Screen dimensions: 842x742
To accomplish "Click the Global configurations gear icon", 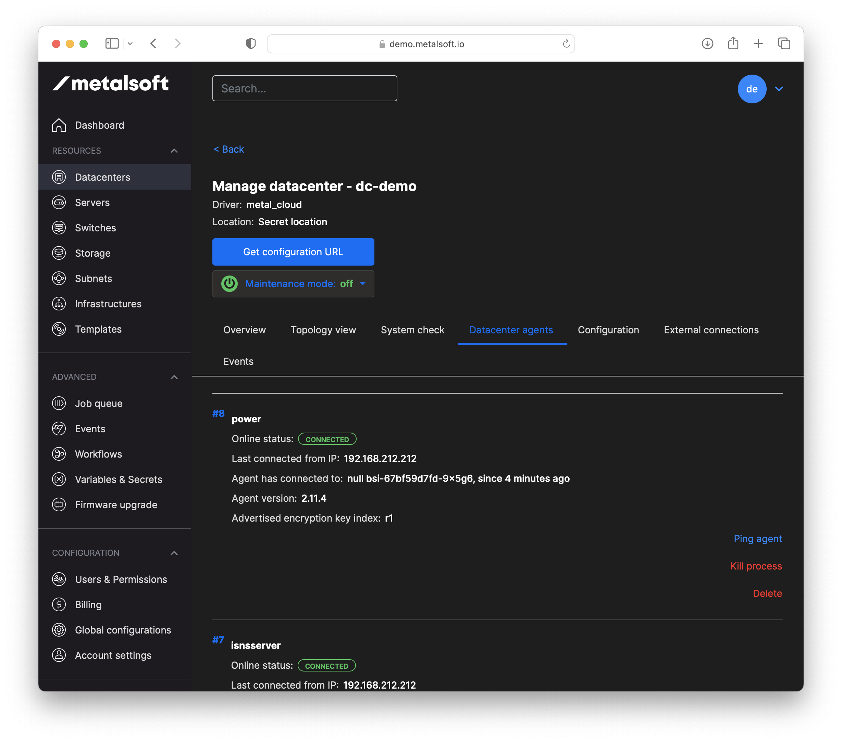I will (59, 630).
